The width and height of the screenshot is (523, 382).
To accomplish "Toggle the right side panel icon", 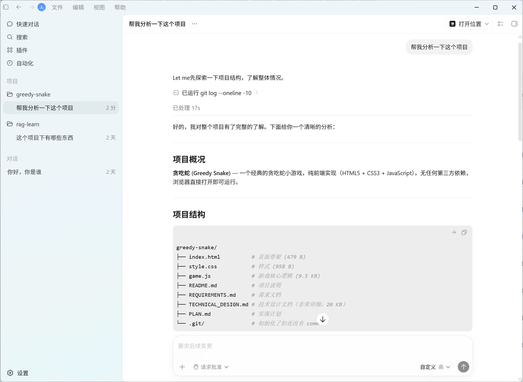I will pos(514,24).
